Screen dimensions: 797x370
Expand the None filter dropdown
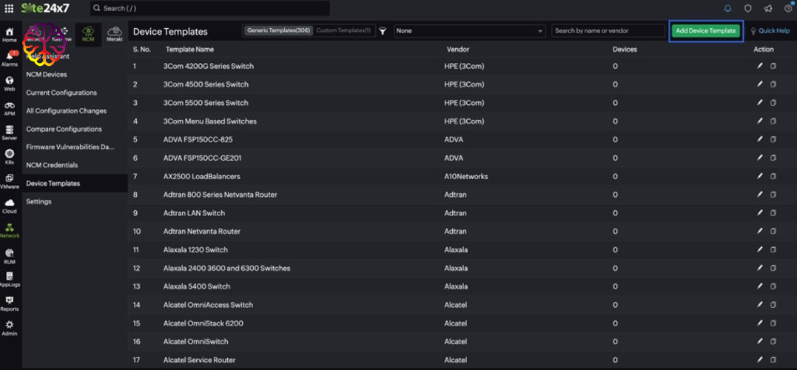[x=469, y=31]
